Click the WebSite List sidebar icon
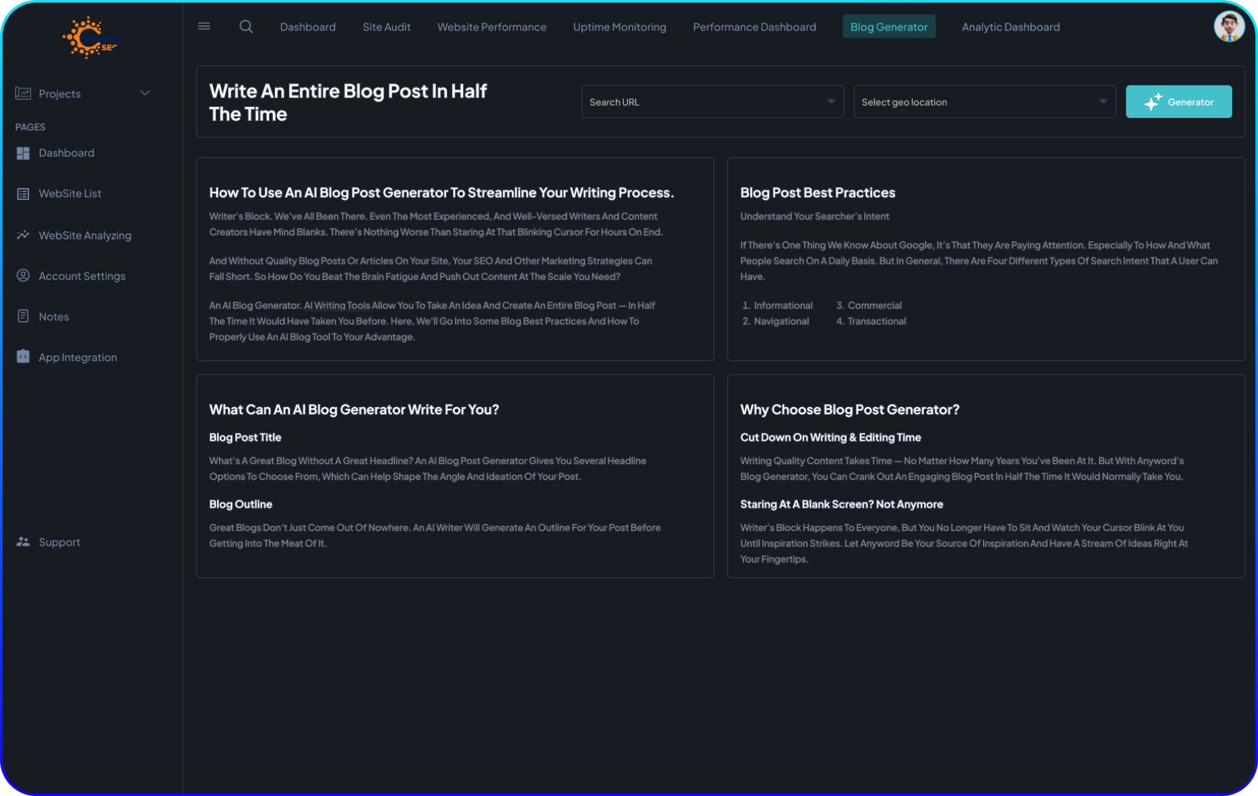Screen dimensions: 1258x796 pos(23,194)
